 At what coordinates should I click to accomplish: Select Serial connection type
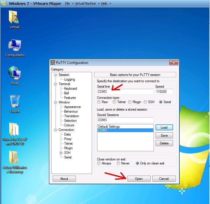pyautogui.click(x=161, y=102)
